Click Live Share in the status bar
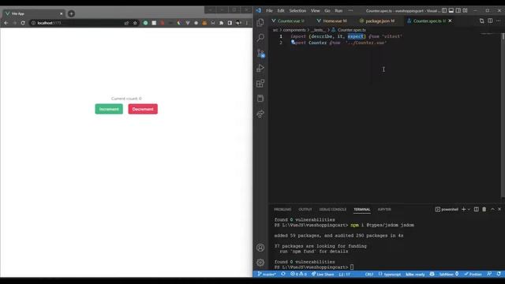This screenshot has height=284, width=505. 323,274
